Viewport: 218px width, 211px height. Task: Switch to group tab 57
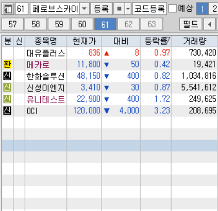coord(13,24)
